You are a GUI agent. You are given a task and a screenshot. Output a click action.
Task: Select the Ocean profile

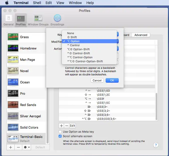pos(26,82)
